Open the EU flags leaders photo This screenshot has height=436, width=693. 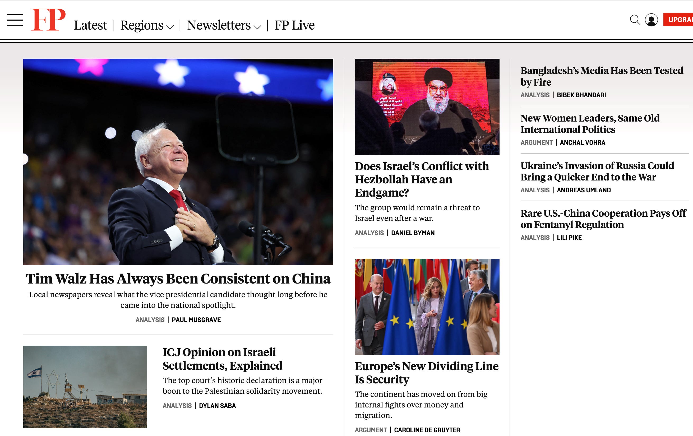tap(427, 307)
